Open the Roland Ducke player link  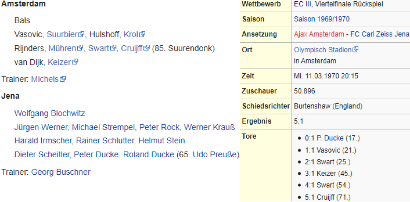point(149,155)
